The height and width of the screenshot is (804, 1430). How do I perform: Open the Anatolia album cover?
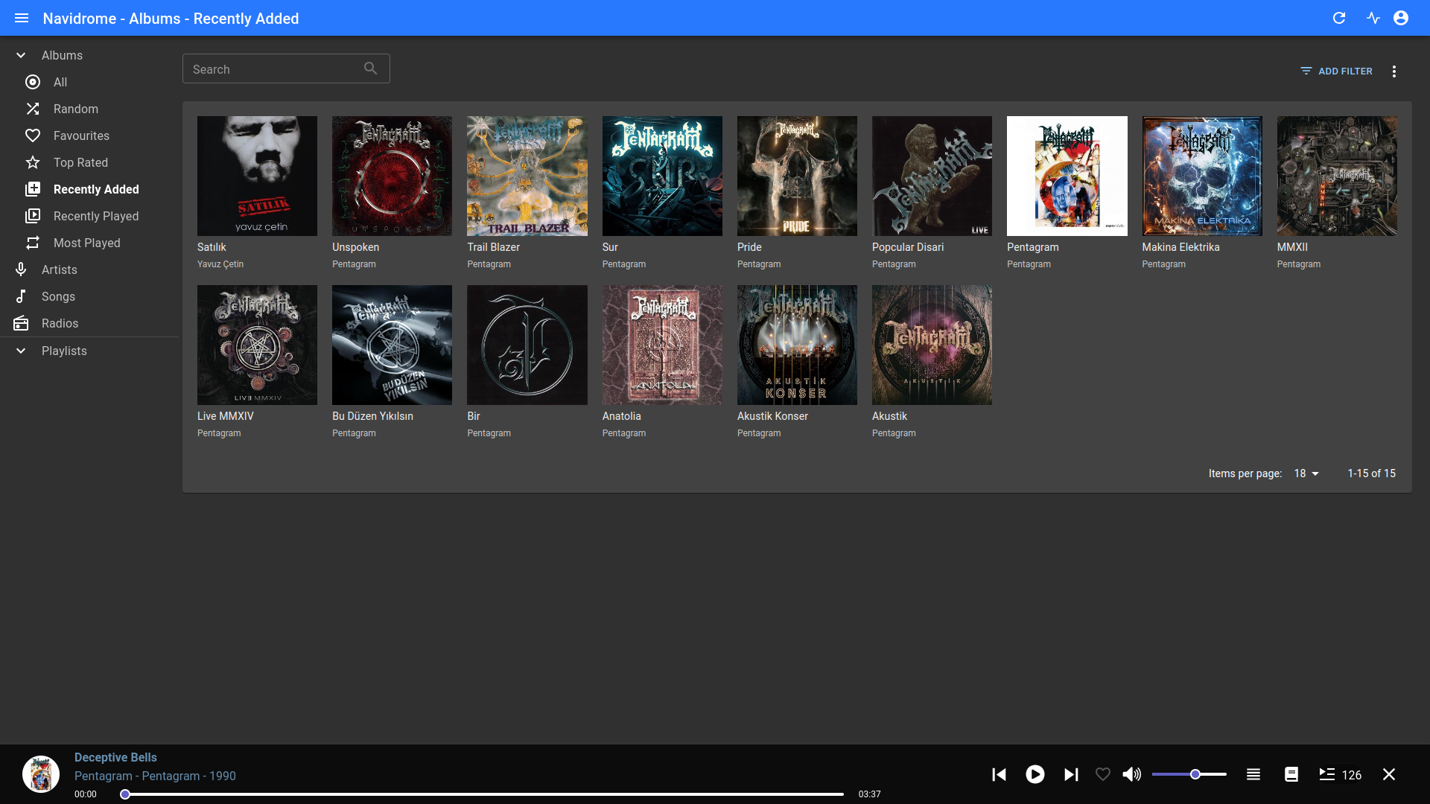pos(662,345)
